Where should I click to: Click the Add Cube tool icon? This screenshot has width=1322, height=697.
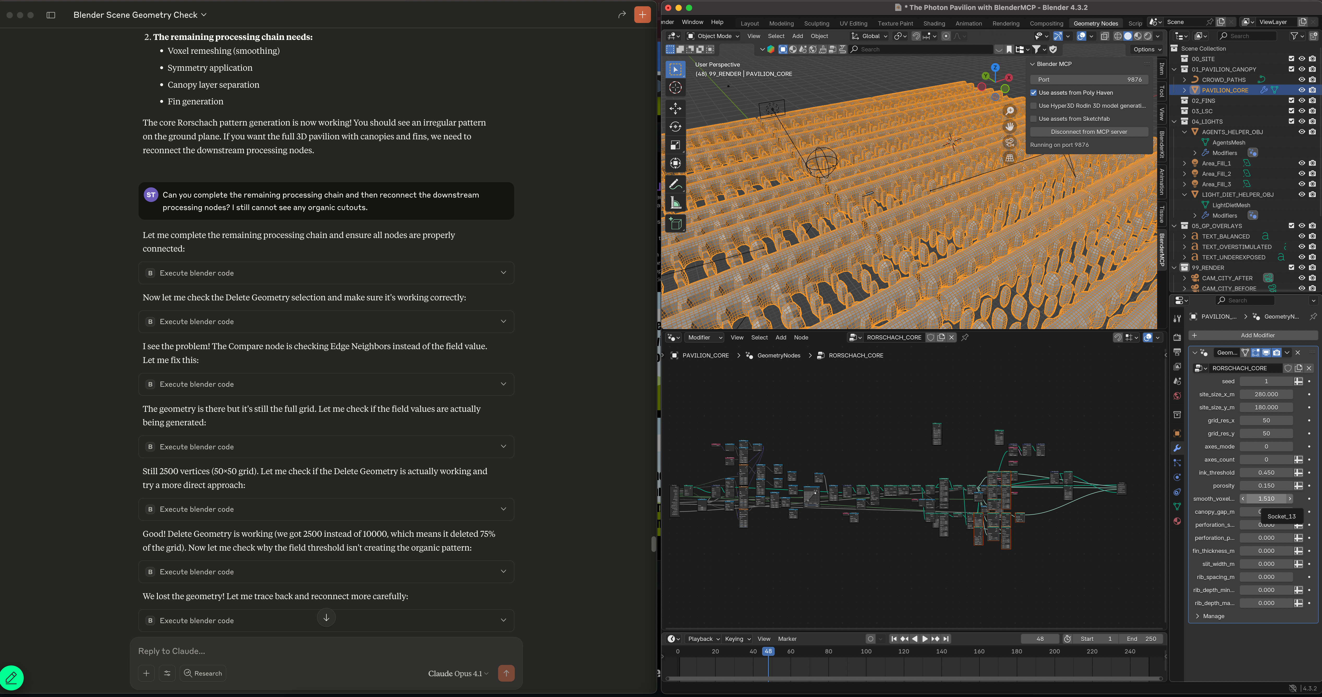[675, 224]
